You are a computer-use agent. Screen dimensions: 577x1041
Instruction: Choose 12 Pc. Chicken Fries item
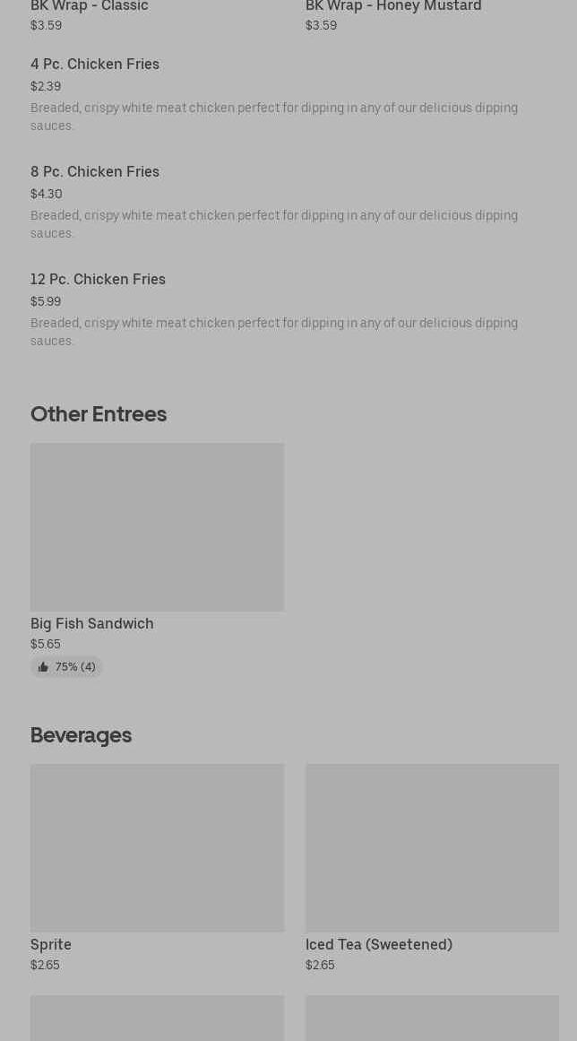[x=98, y=279]
